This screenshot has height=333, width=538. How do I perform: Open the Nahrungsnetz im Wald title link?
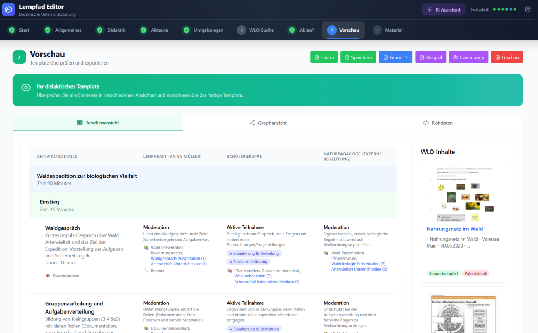click(x=454, y=229)
